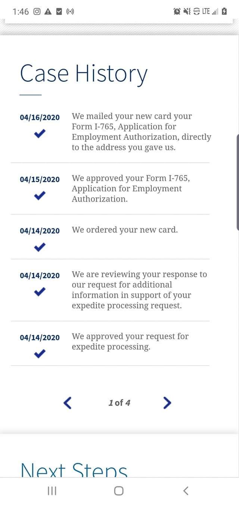Tap checkmark under 04/16/2020 entry
The height and width of the screenshot is (505, 239).
tap(40, 133)
